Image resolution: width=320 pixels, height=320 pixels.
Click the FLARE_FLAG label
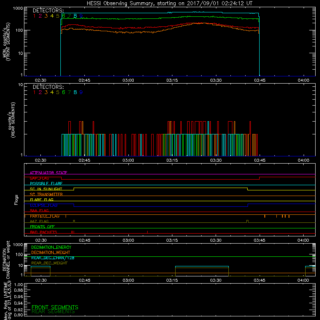tap(42, 200)
